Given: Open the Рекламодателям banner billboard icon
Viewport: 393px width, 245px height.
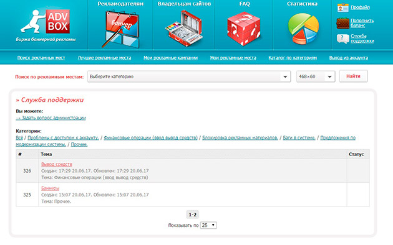Looking at the screenshot, I should tap(121, 29).
